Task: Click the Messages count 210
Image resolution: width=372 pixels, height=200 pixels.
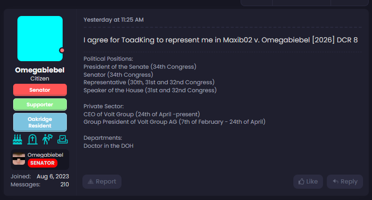Action: 65,184
